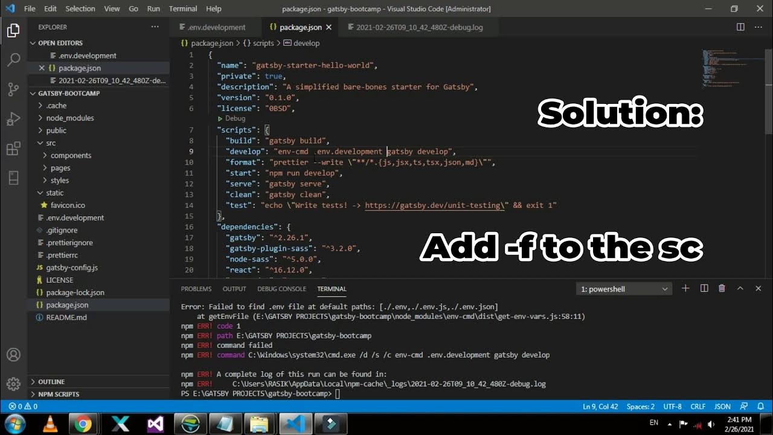Viewport: 773px width, 435px height.
Task: Open the Run and Debug view
Action: 13,120
